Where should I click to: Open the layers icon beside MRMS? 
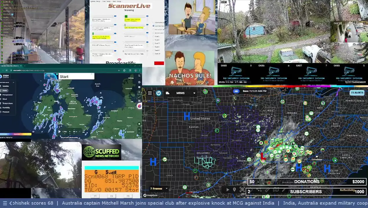coord(168,93)
